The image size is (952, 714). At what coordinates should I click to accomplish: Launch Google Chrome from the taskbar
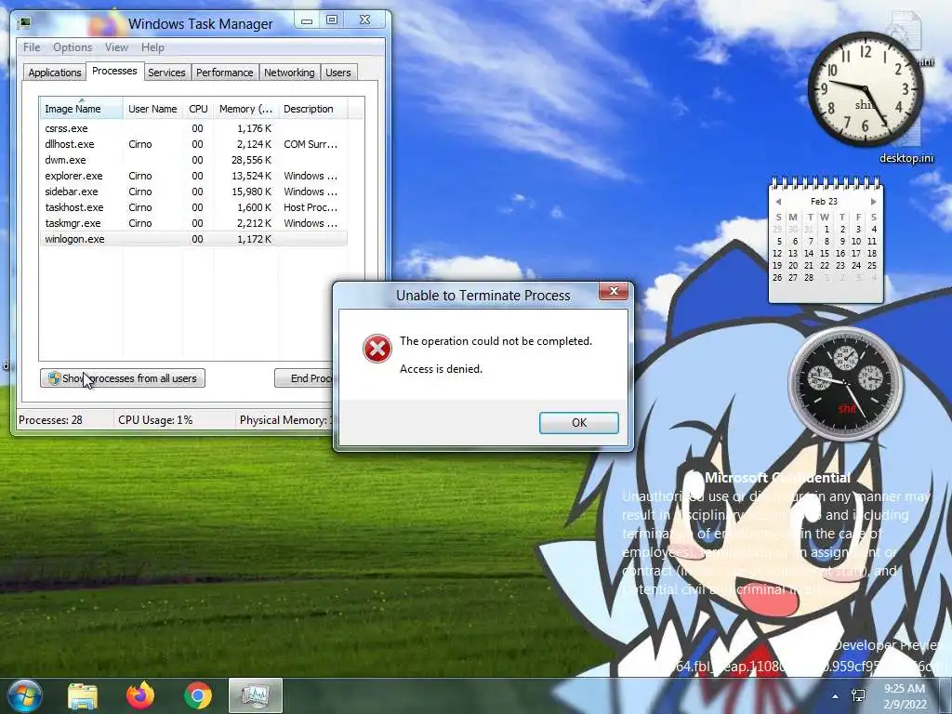coord(198,695)
